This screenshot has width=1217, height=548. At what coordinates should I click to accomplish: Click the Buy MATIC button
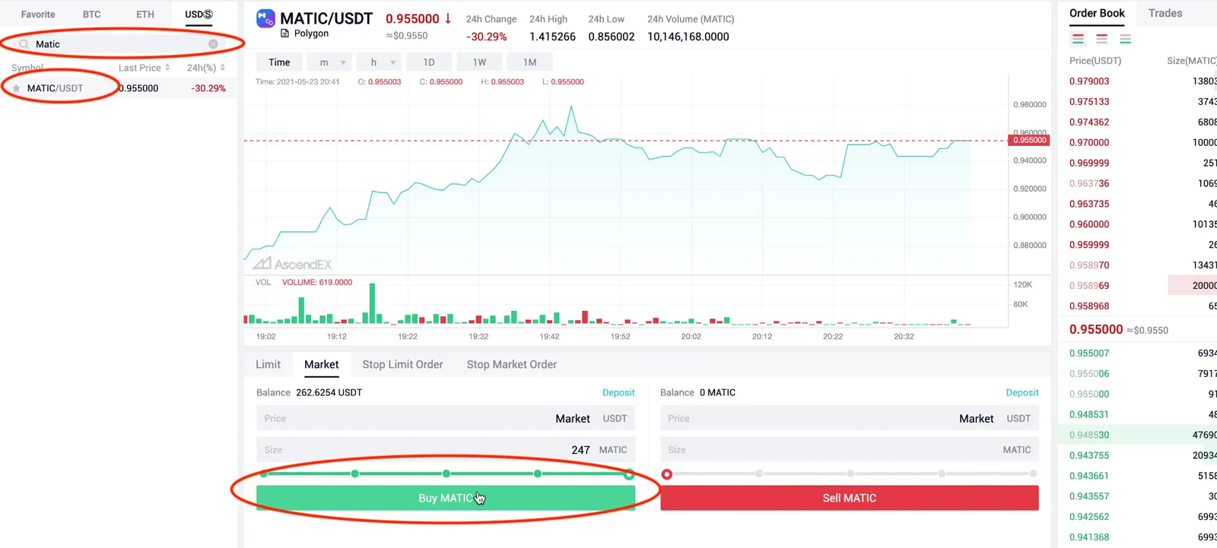coord(446,498)
